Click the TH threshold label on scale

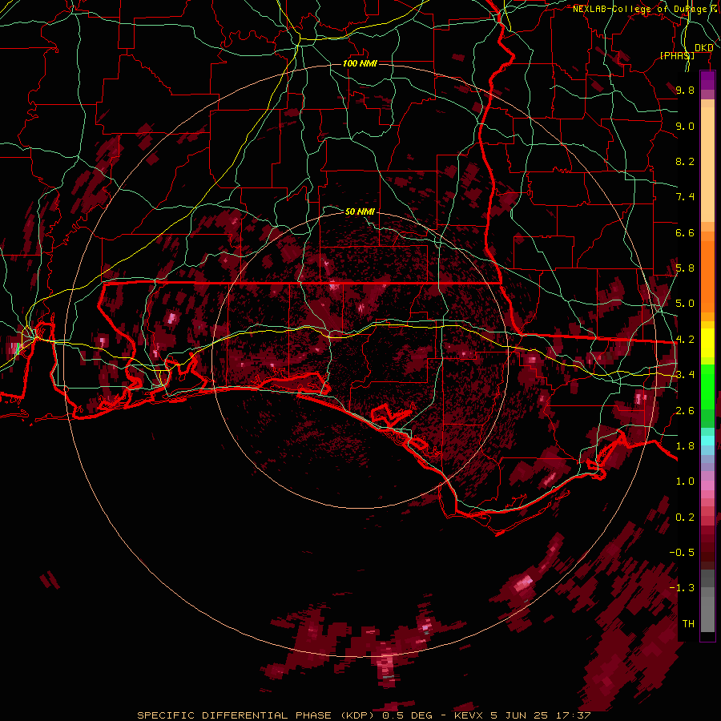[x=688, y=624]
